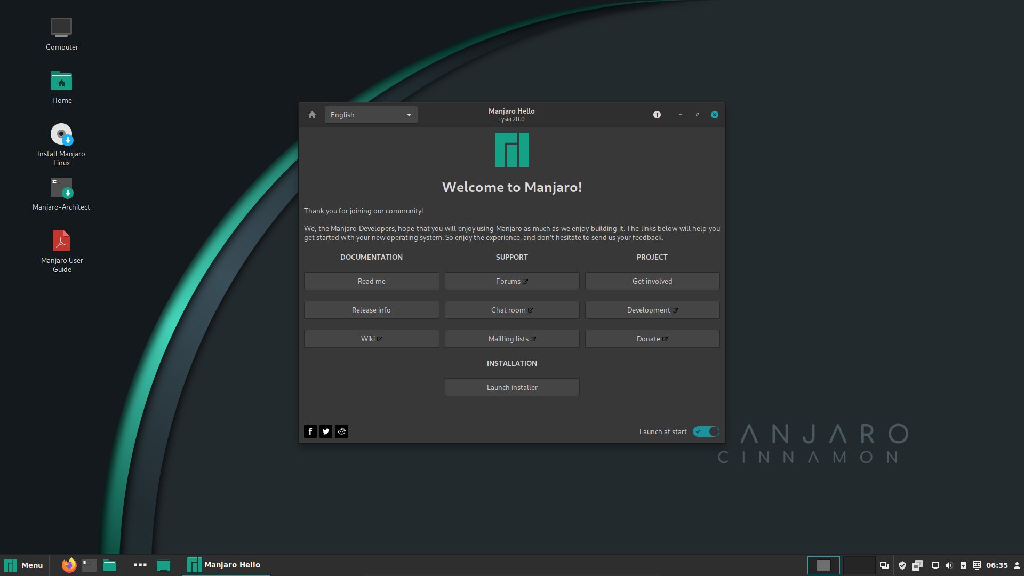
Task: Click the Donate project link
Action: [x=652, y=339]
